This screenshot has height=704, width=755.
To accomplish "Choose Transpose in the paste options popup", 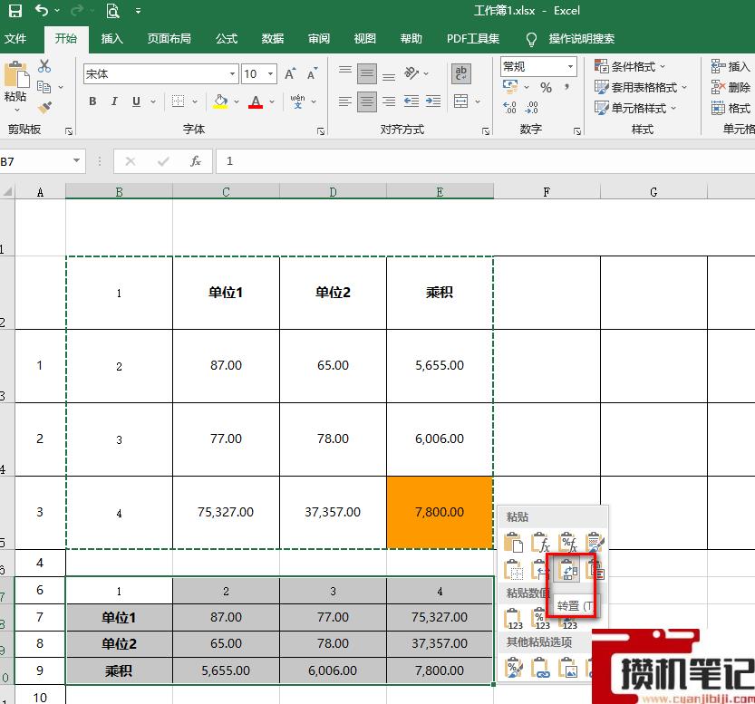I will pyautogui.click(x=568, y=570).
